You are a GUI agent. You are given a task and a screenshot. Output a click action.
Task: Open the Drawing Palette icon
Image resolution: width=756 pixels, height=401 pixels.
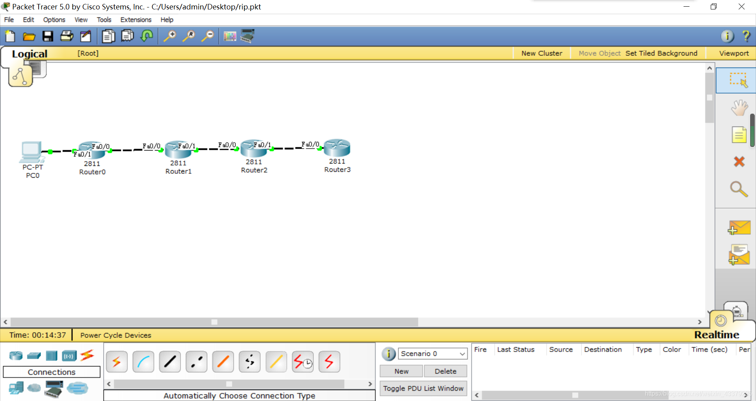(230, 37)
